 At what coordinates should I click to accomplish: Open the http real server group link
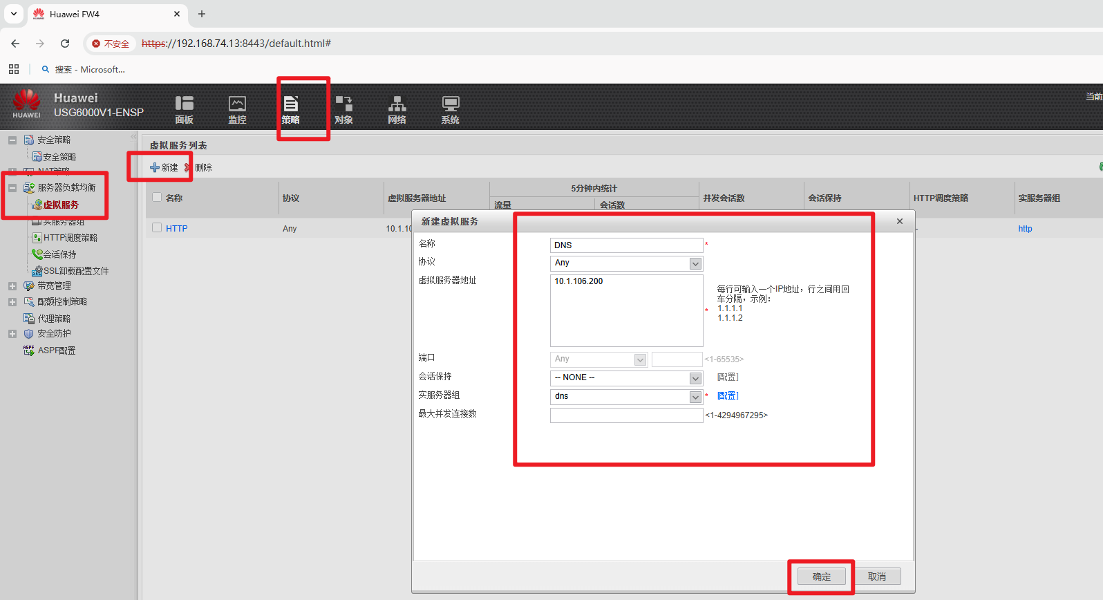point(1025,229)
